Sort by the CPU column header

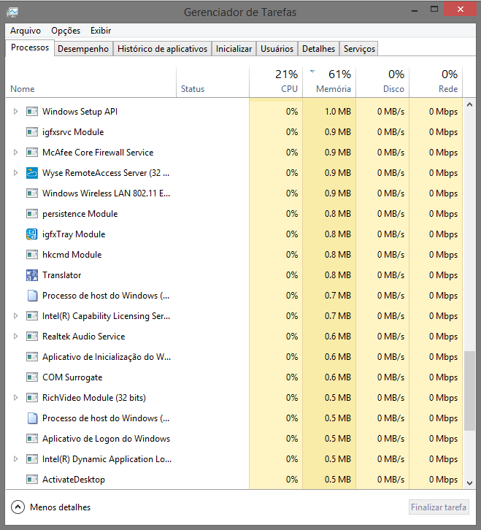click(x=276, y=82)
